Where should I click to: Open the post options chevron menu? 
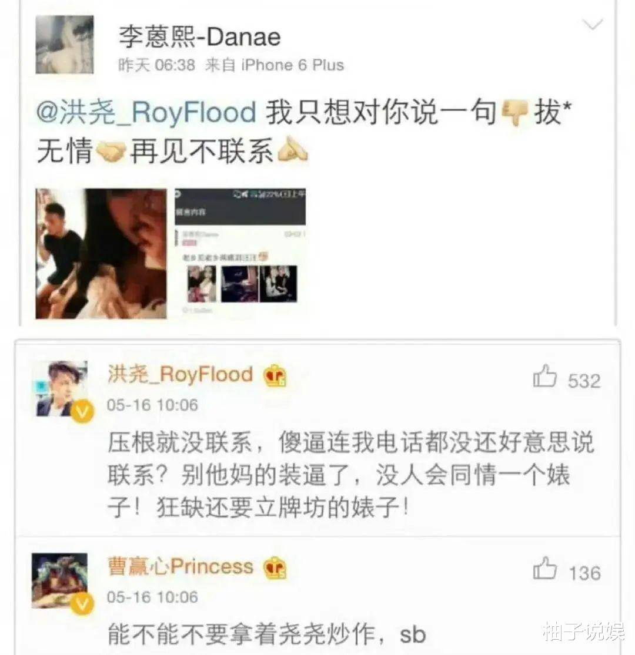coord(593,25)
